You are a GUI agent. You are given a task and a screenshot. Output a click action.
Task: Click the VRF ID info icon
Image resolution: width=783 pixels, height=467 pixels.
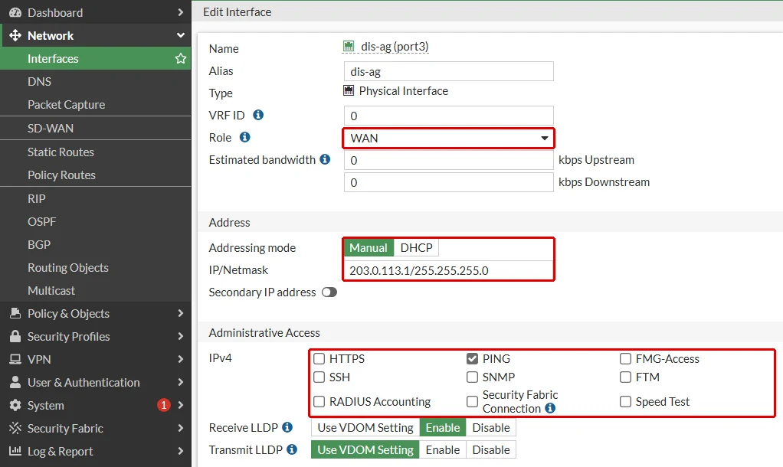tap(258, 115)
